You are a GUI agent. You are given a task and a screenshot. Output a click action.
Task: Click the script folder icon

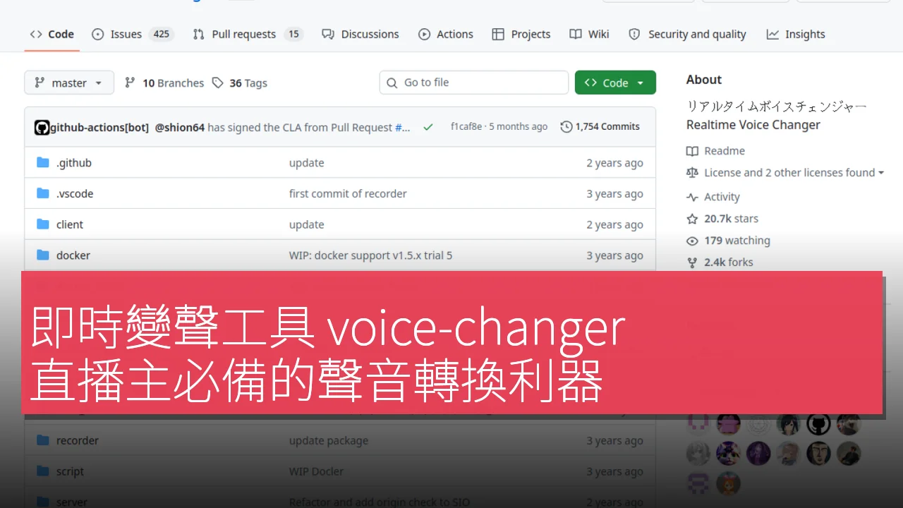pyautogui.click(x=42, y=472)
